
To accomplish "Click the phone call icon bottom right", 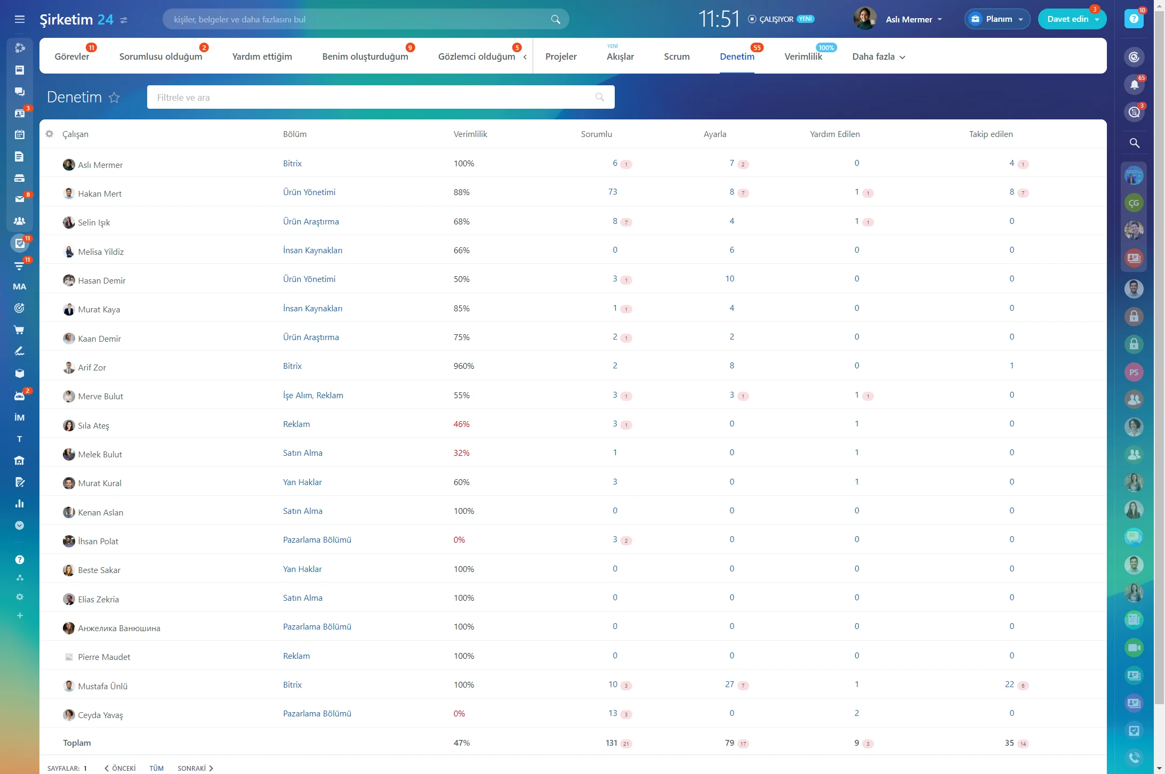I will [x=1134, y=757].
